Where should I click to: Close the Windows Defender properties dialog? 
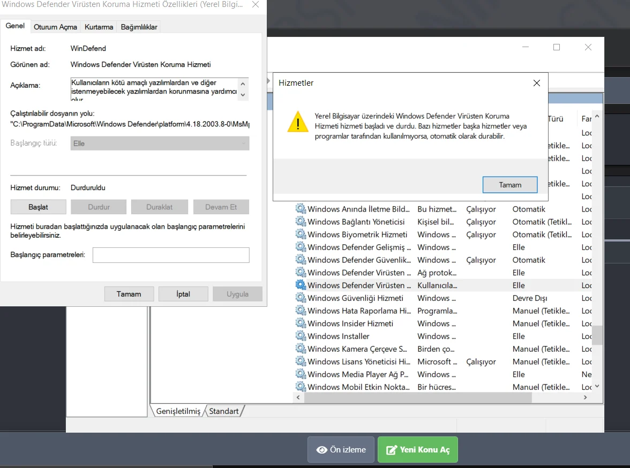(x=255, y=4)
